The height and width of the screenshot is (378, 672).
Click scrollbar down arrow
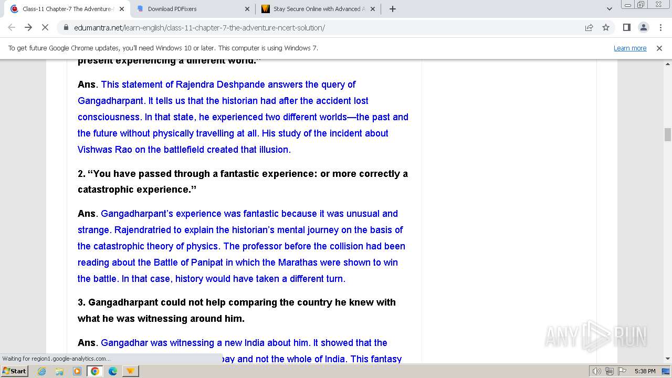coord(668,359)
